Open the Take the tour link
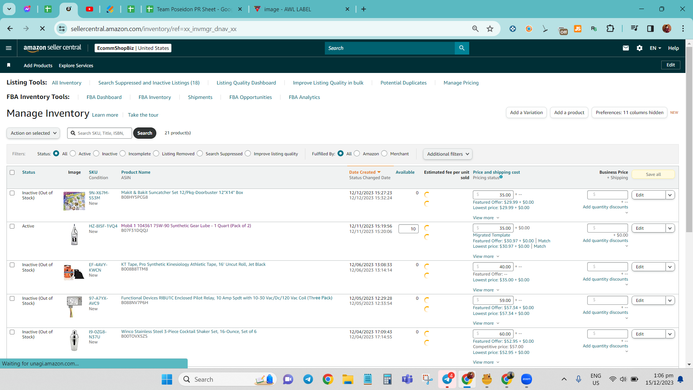Viewport: 693px width, 390px height. (x=143, y=115)
